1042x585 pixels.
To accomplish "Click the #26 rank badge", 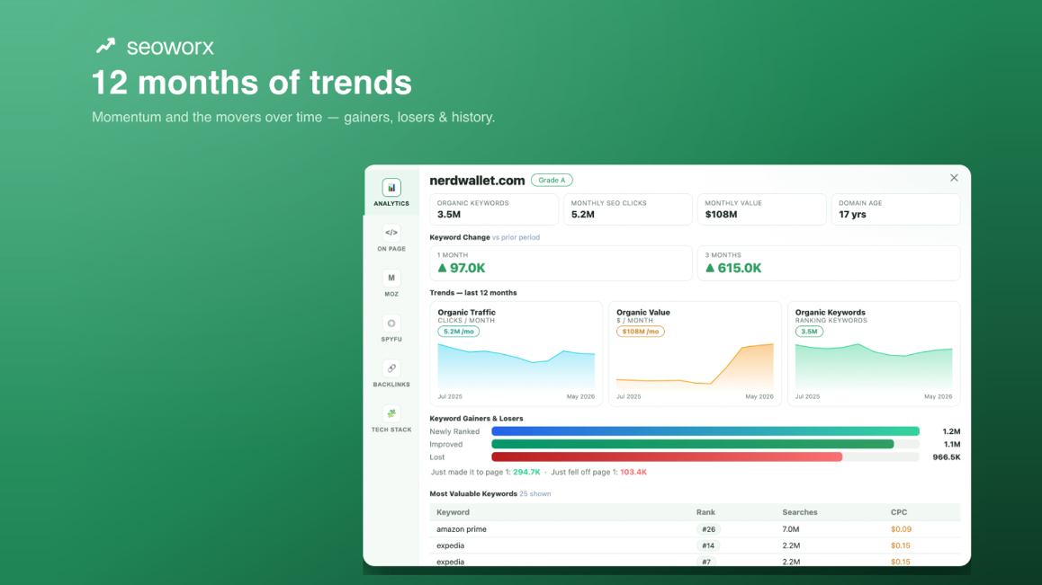I will (708, 529).
